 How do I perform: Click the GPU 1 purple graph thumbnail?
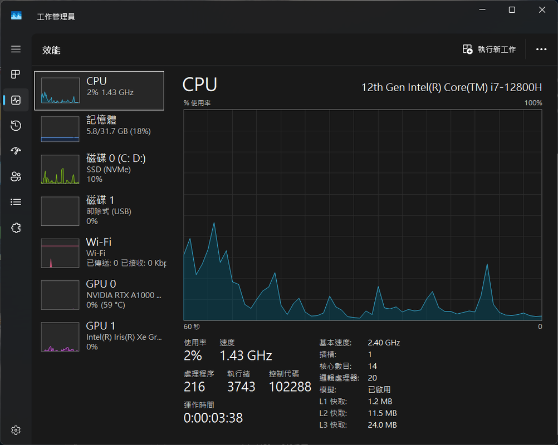(x=60, y=337)
